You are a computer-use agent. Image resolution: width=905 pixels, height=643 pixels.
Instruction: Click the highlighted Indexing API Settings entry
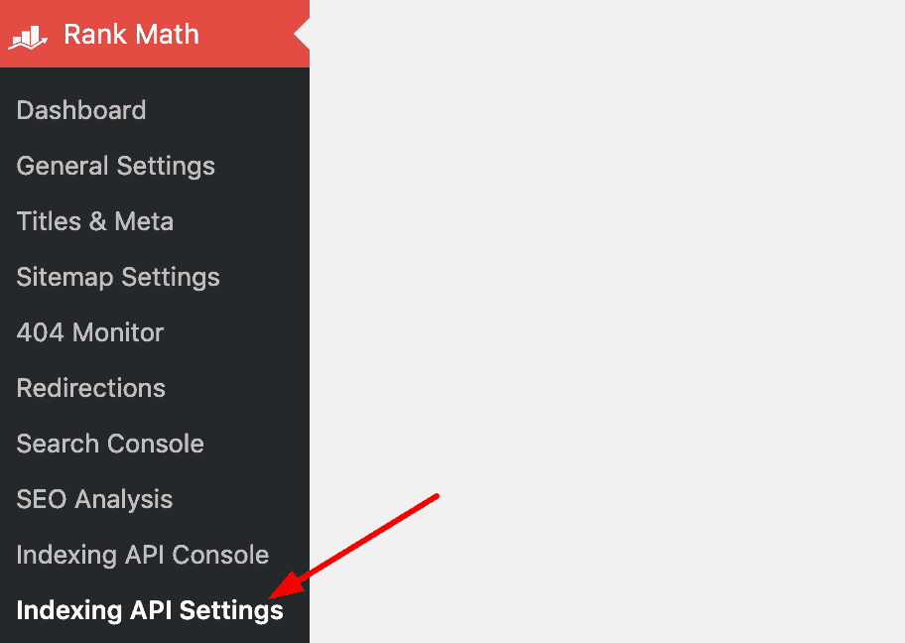[149, 610]
